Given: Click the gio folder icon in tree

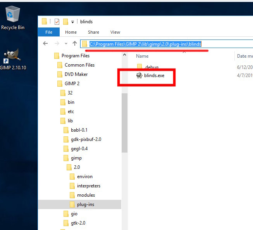Looking at the screenshot, I should click(66, 214).
